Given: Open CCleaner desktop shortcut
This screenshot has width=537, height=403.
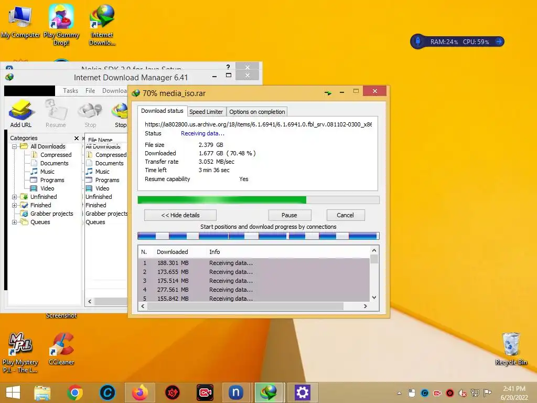Looking at the screenshot, I should [x=61, y=348].
